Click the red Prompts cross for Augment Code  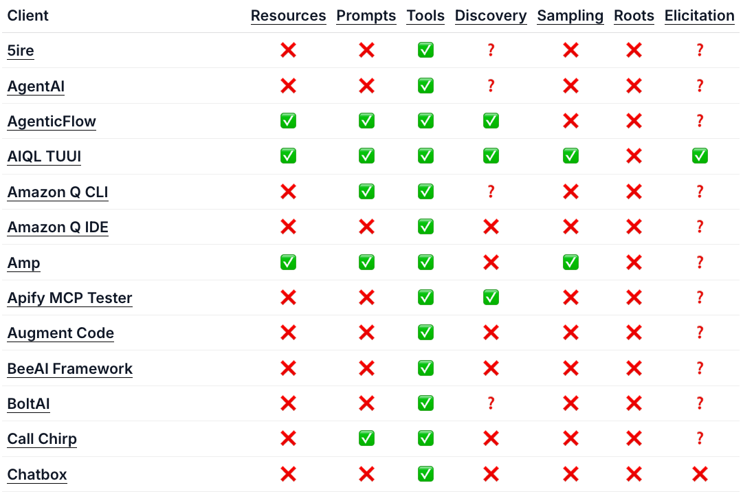click(x=366, y=333)
